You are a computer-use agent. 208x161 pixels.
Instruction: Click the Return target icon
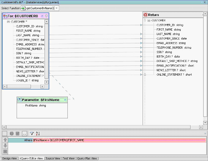coord(146,15)
